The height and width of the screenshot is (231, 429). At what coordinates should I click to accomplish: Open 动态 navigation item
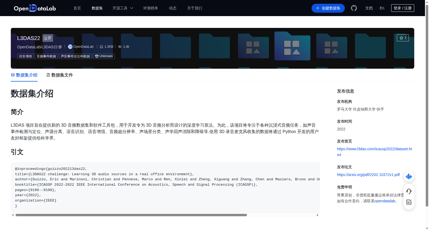click(x=173, y=8)
